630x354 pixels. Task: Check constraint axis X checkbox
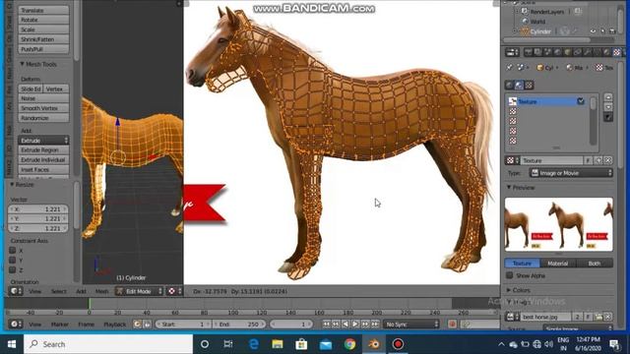pyautogui.click(x=13, y=251)
